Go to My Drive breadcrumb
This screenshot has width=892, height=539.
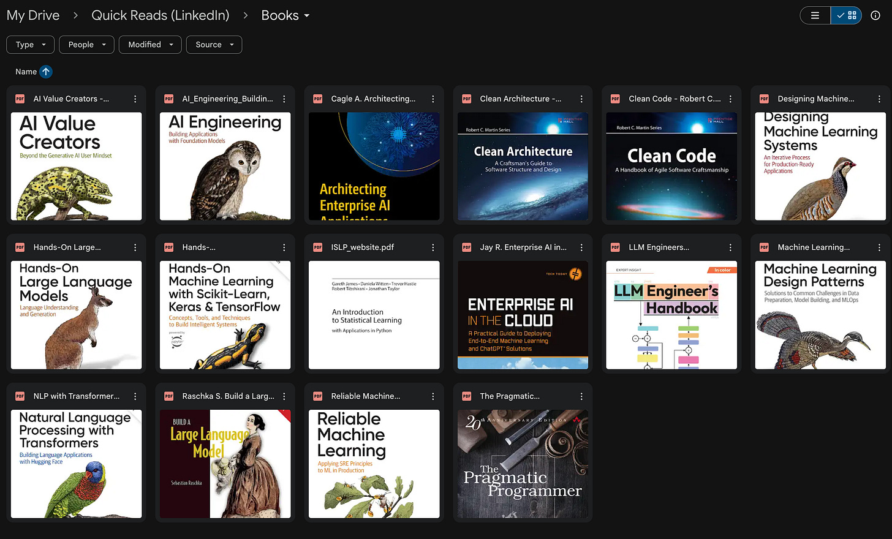coord(33,15)
